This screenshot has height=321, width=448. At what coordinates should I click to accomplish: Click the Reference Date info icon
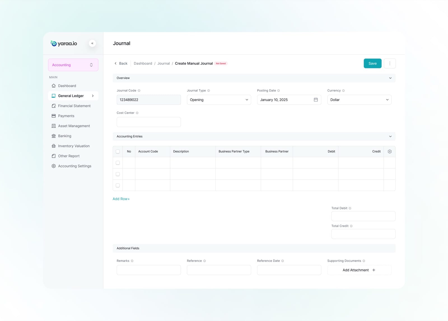pyautogui.click(x=283, y=261)
